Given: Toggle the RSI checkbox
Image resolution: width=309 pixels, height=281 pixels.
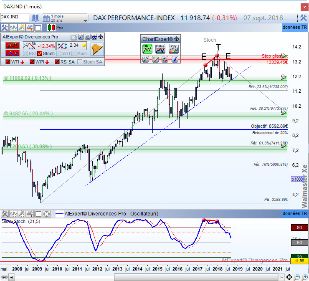Looking at the screenshot, I should [25, 53].
